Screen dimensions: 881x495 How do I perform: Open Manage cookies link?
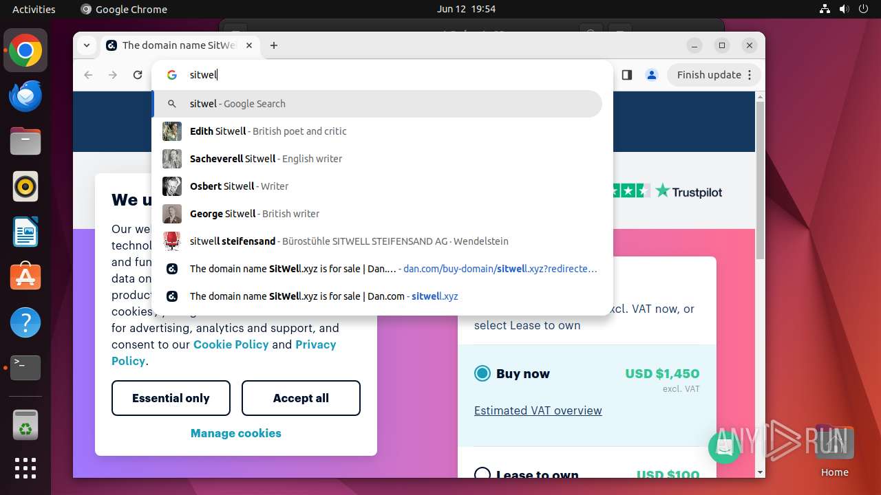click(236, 433)
